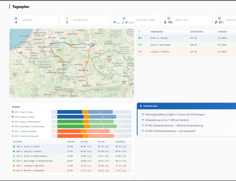This screenshot has width=236, height=181.
Task: Click the return arrow in LKW 1 Essen–Kassel bar
Action: pyautogui.click(x=101, y=112)
